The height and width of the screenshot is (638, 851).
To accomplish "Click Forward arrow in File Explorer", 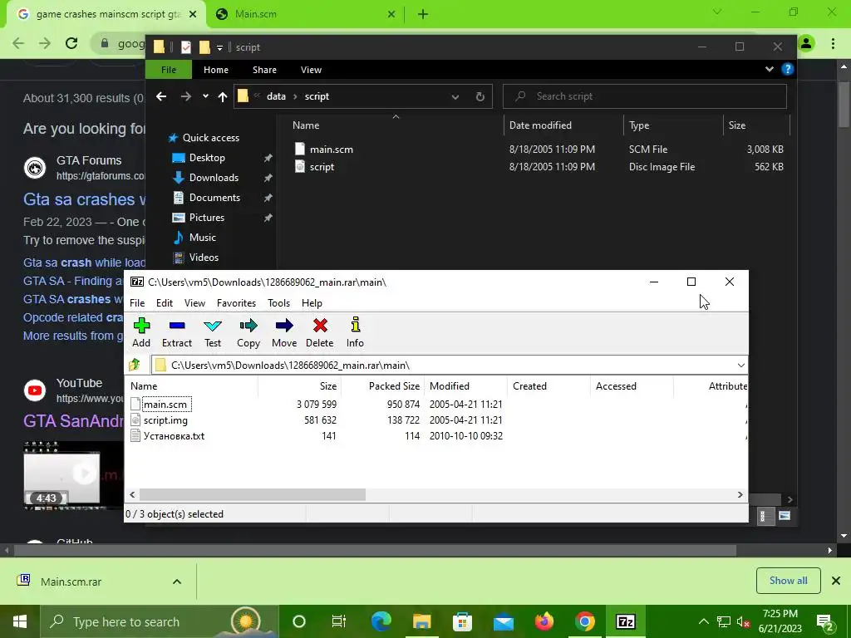I will 185,96.
